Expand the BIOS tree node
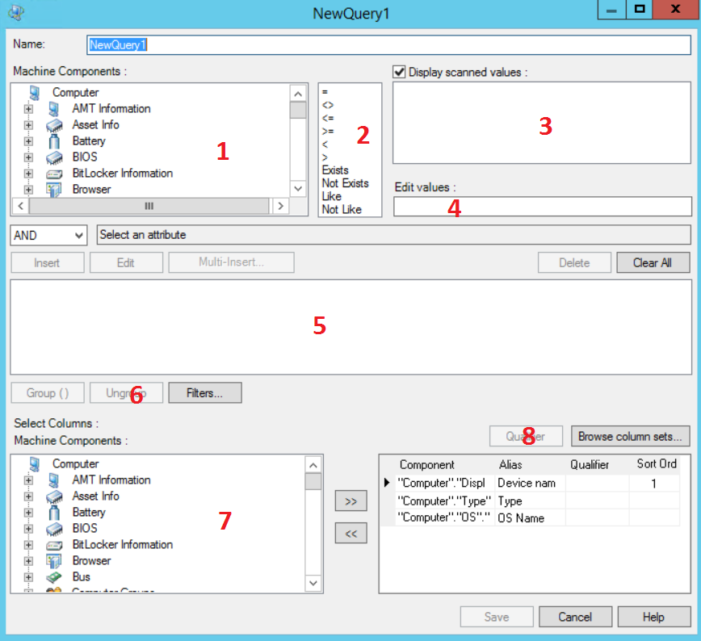This screenshot has height=641, width=701. coord(27,157)
